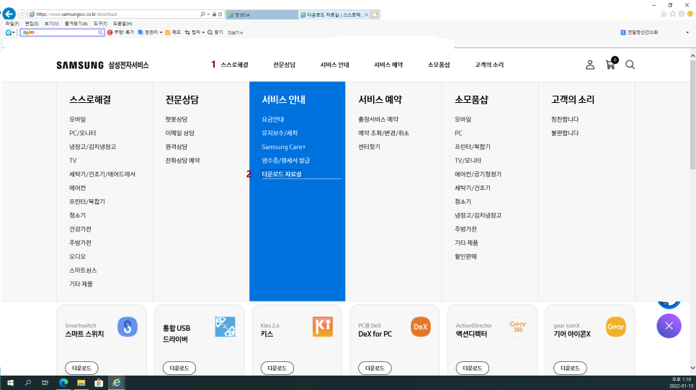Screen dimensions: 696x390
Task: Open the 영수증/명세서 발급 link
Action: pos(285,160)
